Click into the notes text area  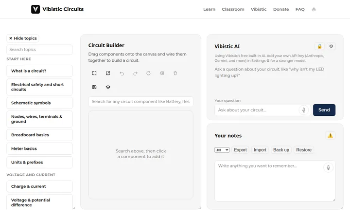coord(275,181)
